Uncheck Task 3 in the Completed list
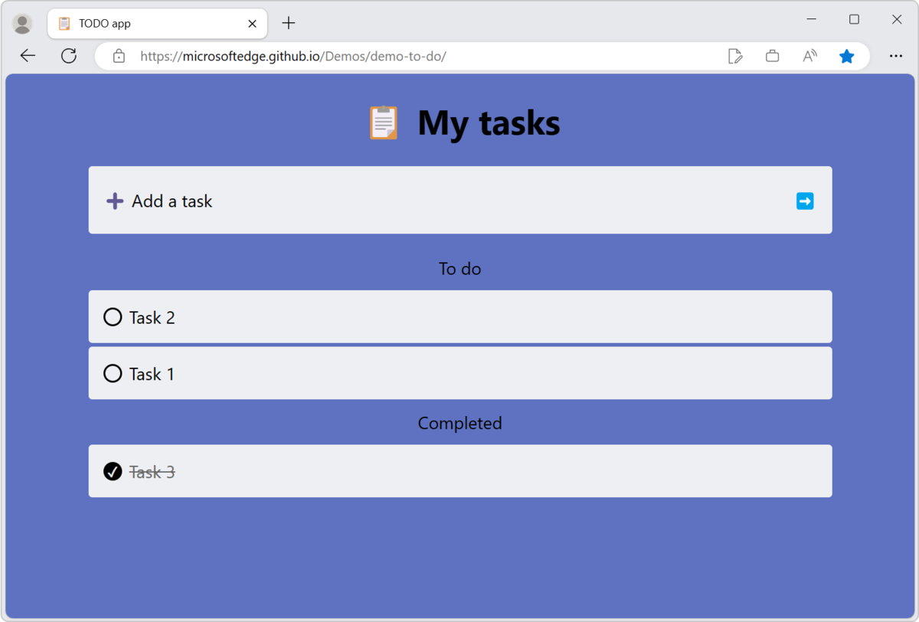Viewport: 919px width, 622px height. coord(113,471)
